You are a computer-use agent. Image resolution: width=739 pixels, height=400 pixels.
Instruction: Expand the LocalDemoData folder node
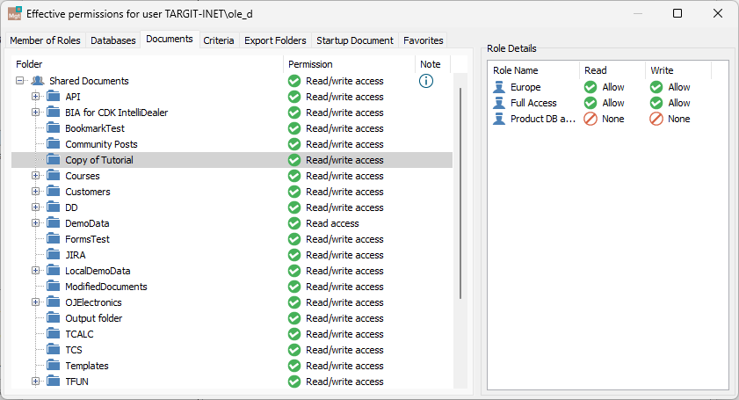point(35,270)
